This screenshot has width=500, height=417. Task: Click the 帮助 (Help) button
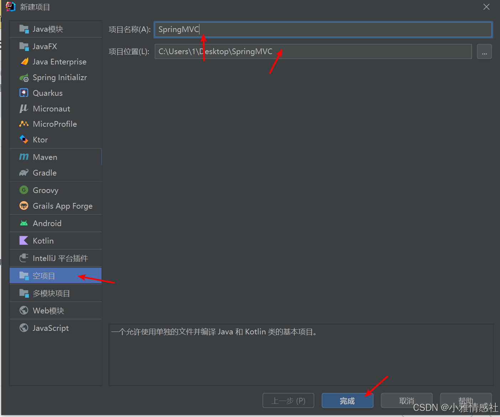(466, 401)
